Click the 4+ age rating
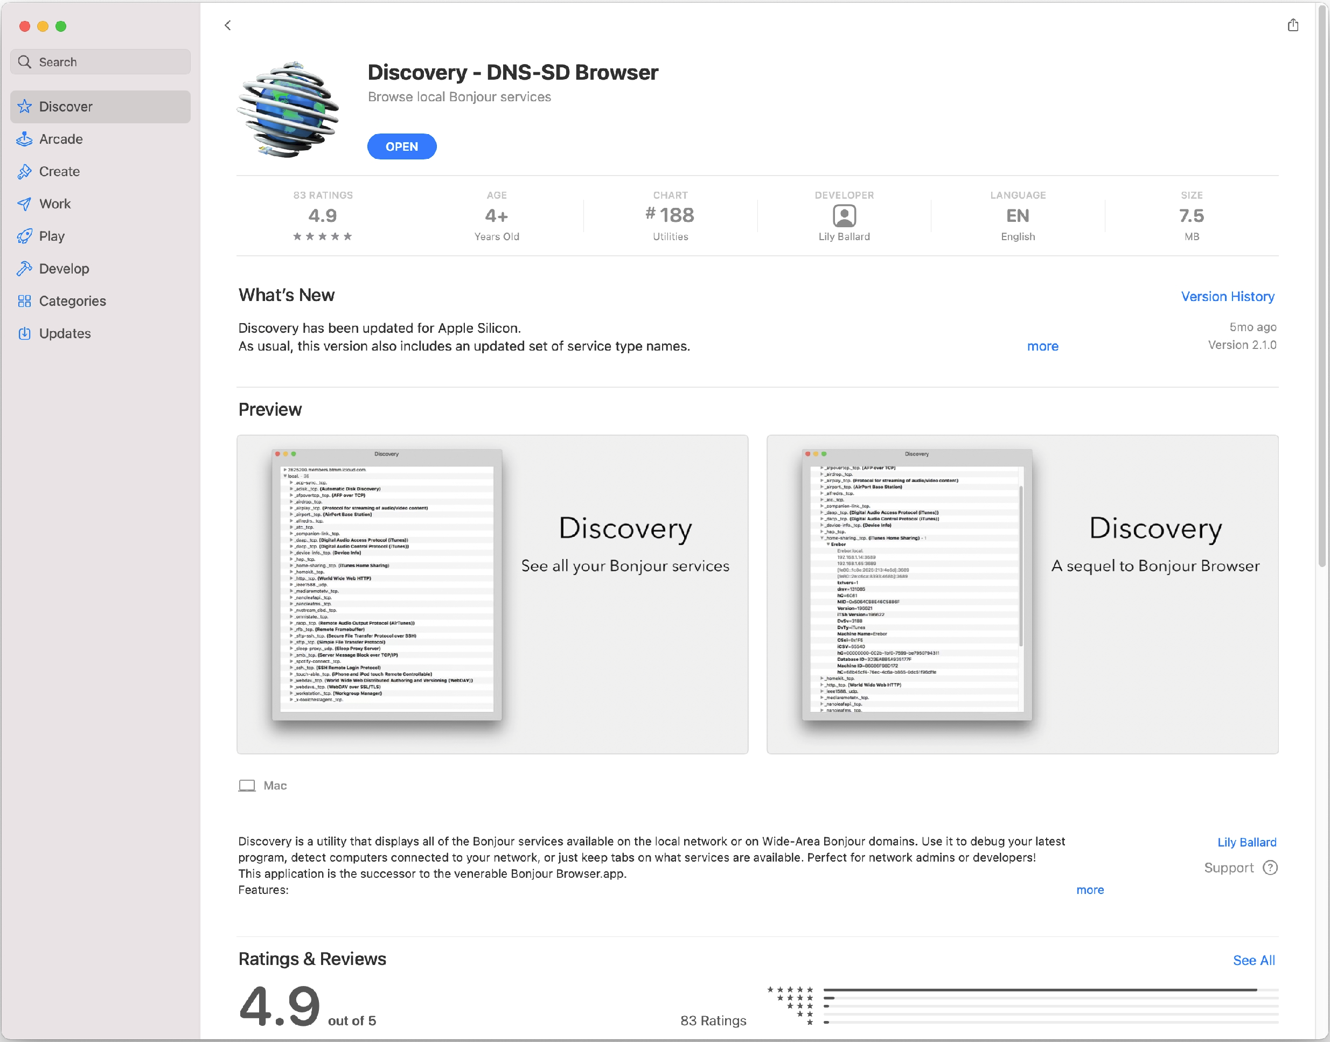Screen dimensions: 1330x1042 pos(496,216)
